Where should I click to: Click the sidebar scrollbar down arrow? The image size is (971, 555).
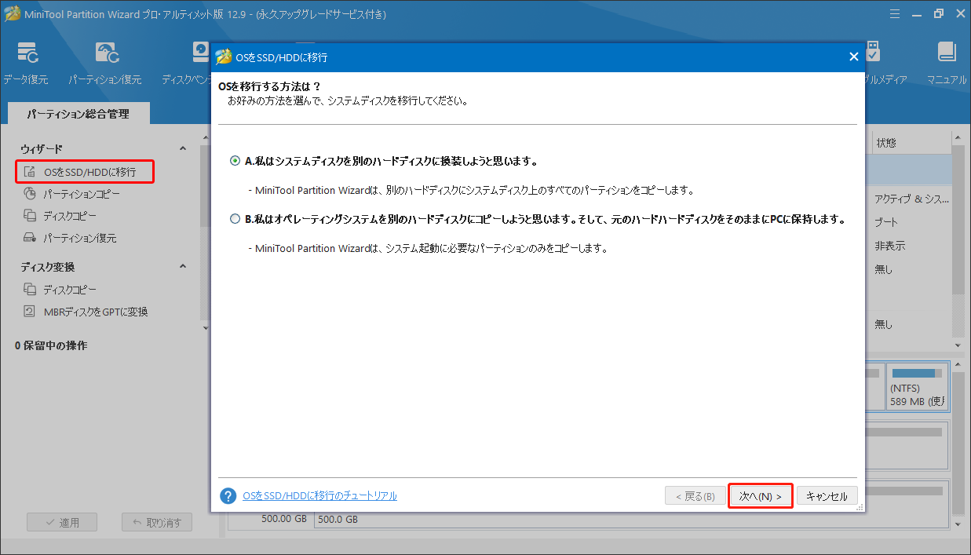[206, 327]
